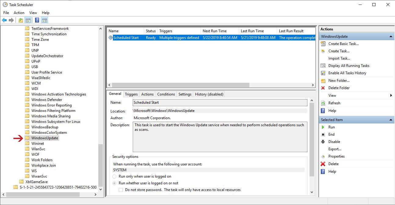The image size is (395, 205).
Task: Click the Display All Running Tasks icon
Action: (x=323, y=66)
